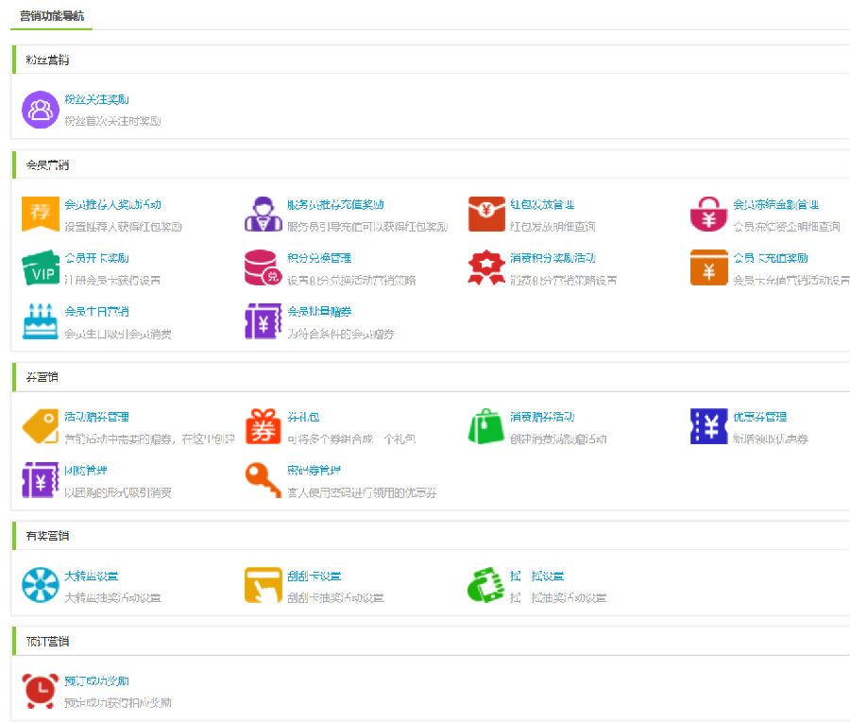Image resolution: width=850 pixels, height=723 pixels.
Task: Click the blue coupon icon for 优惠券管理
Action: point(708,426)
